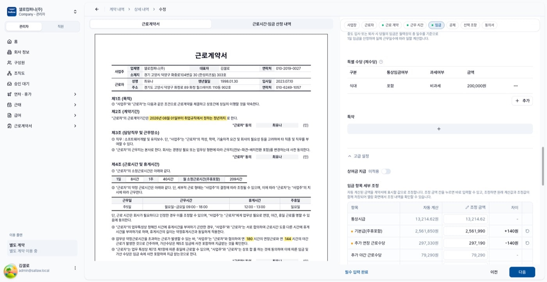Screen dimensions: 547x282
Task: Click the right panel vertical scrollbar
Action: point(543,166)
